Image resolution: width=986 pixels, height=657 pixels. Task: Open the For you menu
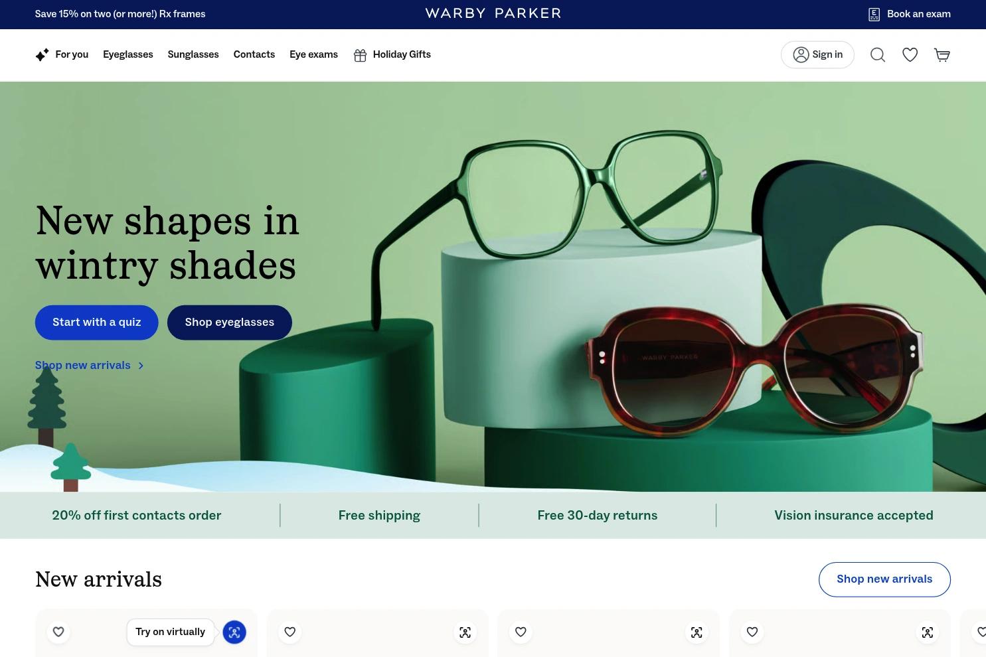pos(62,54)
